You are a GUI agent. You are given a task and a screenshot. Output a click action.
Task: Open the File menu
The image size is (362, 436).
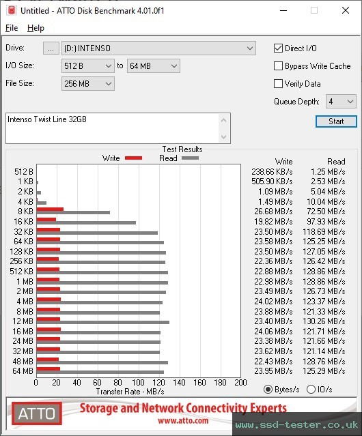(x=12, y=28)
